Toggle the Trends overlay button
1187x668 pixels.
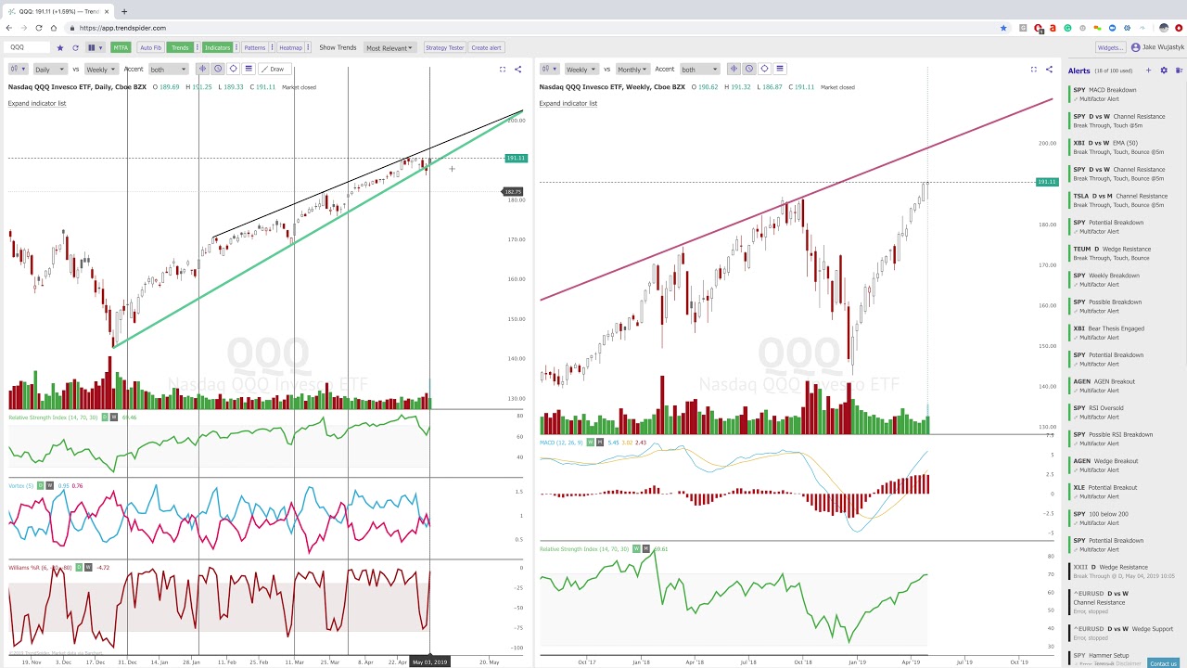180,47
